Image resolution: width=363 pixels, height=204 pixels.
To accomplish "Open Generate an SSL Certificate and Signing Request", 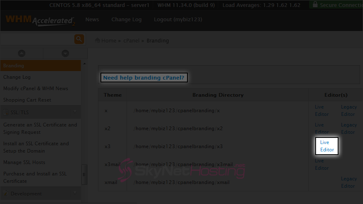I will pyautogui.click(x=40, y=129).
